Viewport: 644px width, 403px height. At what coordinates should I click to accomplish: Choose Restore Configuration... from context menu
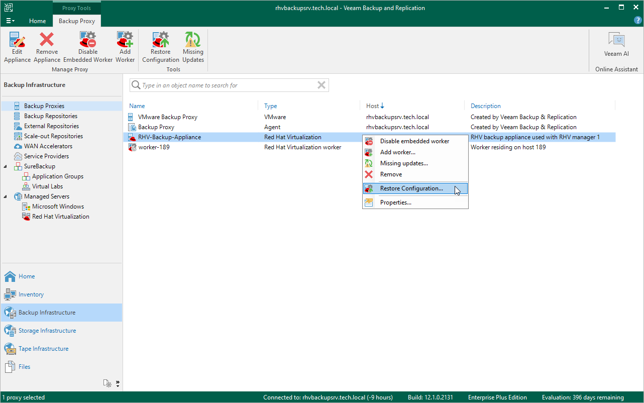[415, 188]
